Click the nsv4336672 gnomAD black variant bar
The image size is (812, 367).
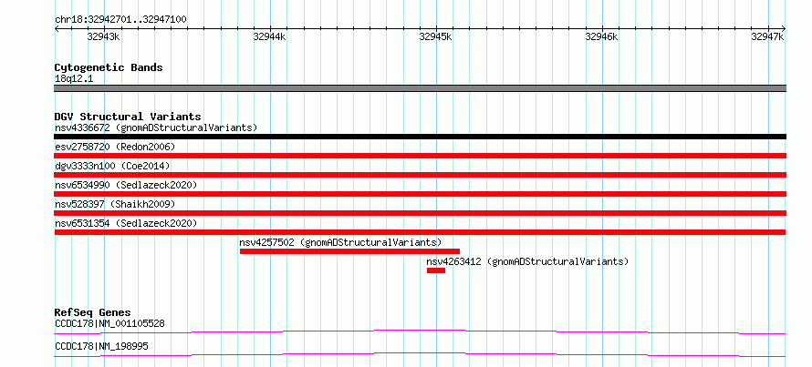pos(420,137)
